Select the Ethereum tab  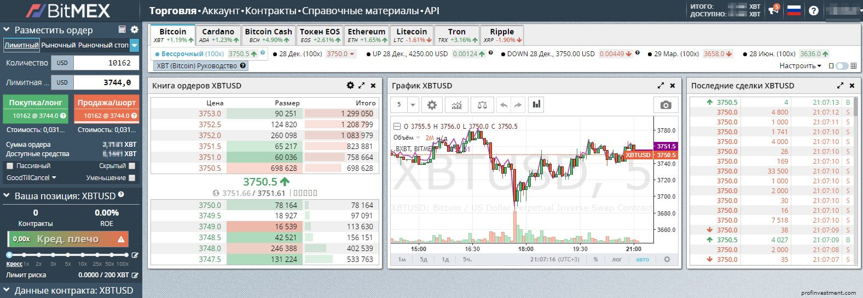[367, 35]
